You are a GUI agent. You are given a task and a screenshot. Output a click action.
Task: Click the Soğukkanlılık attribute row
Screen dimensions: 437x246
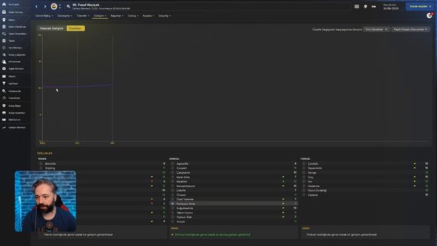[234, 208]
